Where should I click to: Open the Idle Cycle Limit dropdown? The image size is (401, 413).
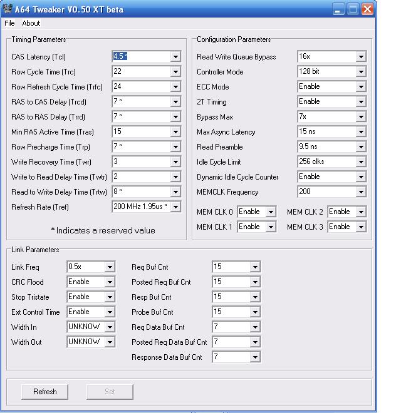click(x=361, y=161)
